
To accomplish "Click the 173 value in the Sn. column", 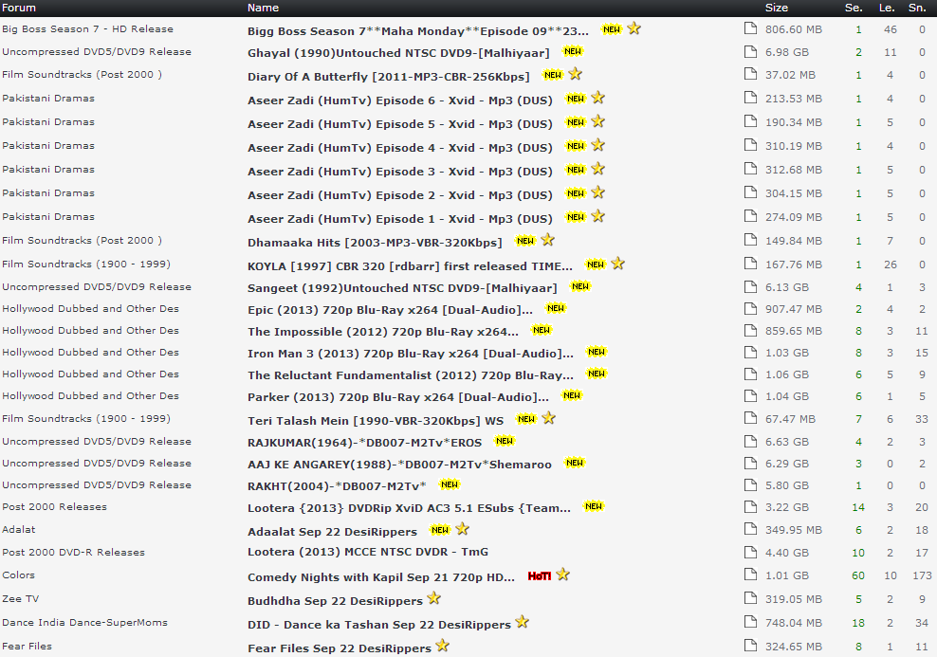I will [x=922, y=575].
